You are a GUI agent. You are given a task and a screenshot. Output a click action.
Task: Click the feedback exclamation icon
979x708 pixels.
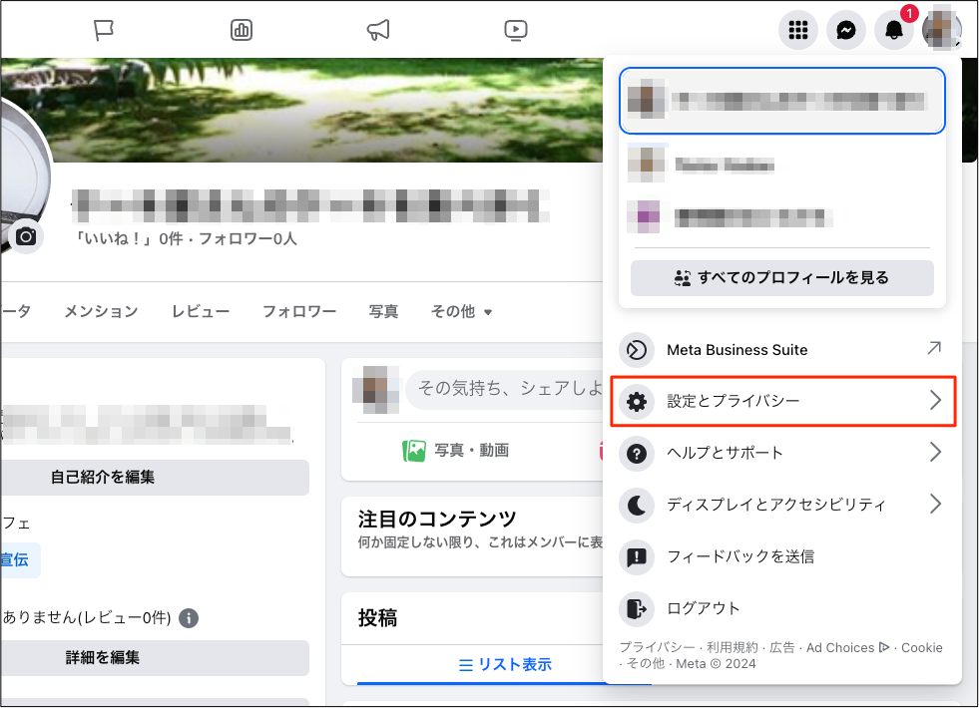637,557
